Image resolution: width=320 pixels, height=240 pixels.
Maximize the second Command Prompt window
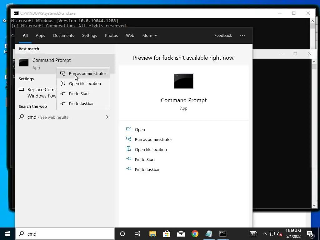click(295, 54)
